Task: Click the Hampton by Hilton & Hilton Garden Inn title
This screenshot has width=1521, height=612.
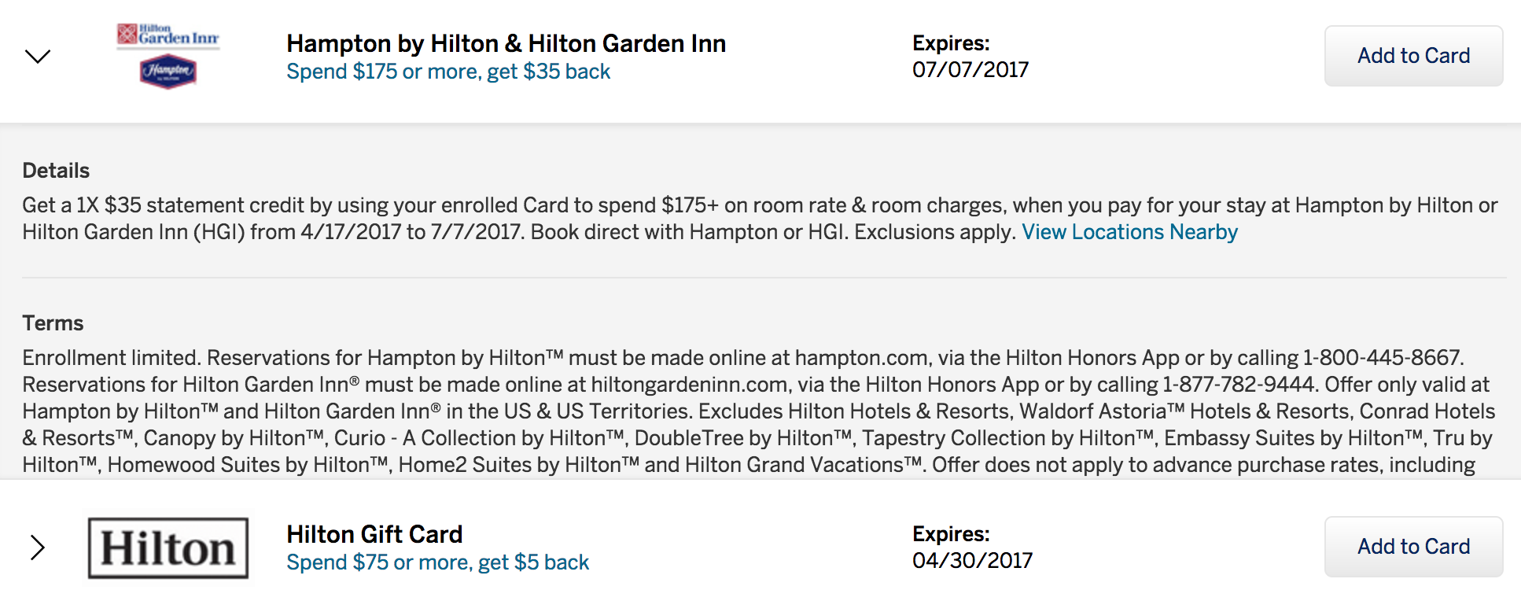Action: coord(506,43)
